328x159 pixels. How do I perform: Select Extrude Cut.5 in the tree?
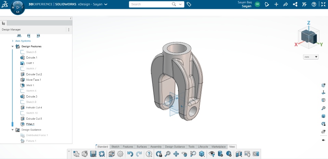(34, 119)
